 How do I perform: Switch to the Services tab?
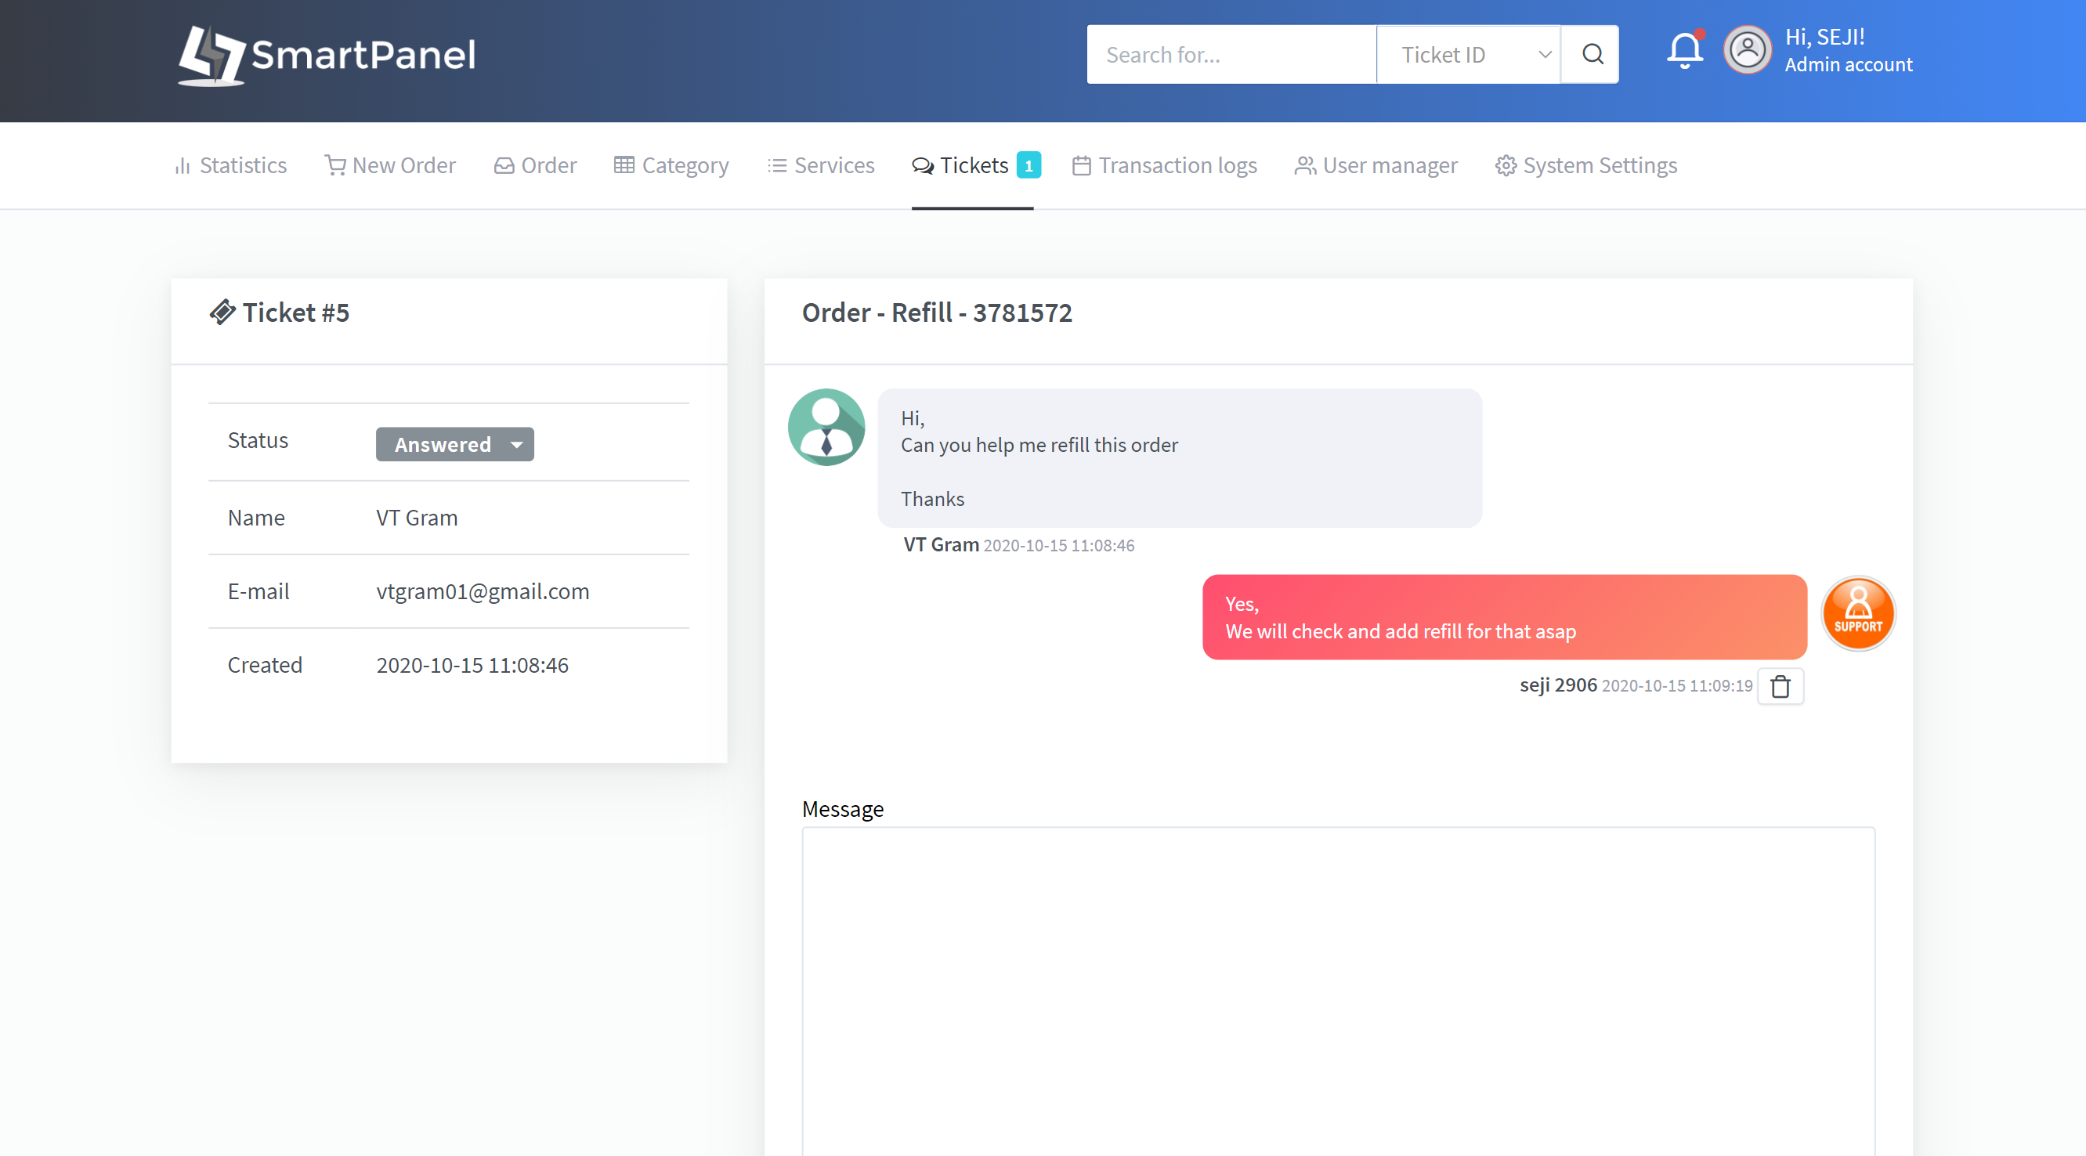(x=821, y=165)
